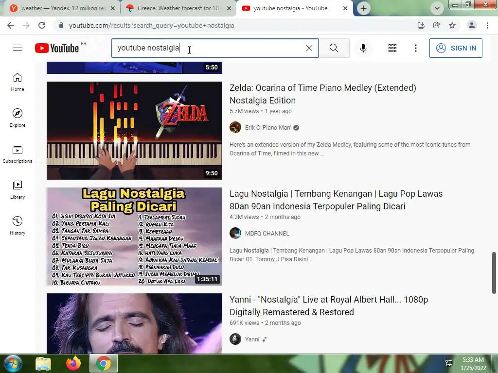Visit Erik C 'Piano Man' channel name
The height and width of the screenshot is (373, 498).
(268, 128)
